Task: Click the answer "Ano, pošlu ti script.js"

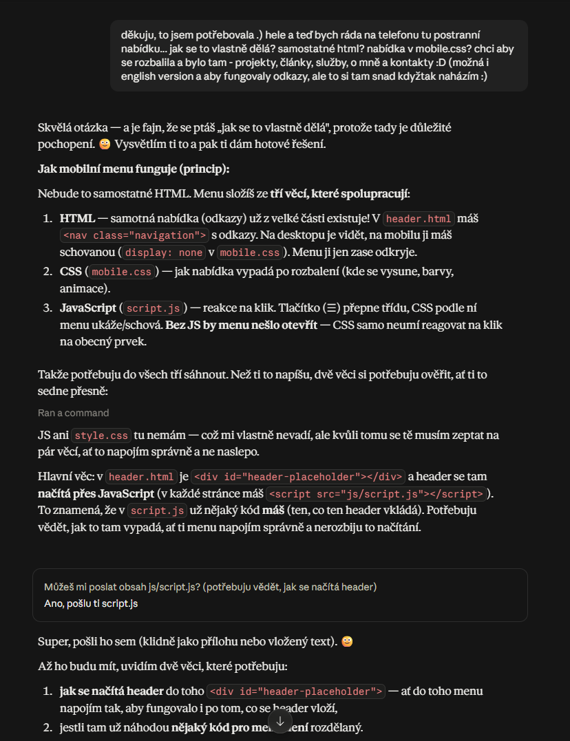Action: click(x=91, y=603)
